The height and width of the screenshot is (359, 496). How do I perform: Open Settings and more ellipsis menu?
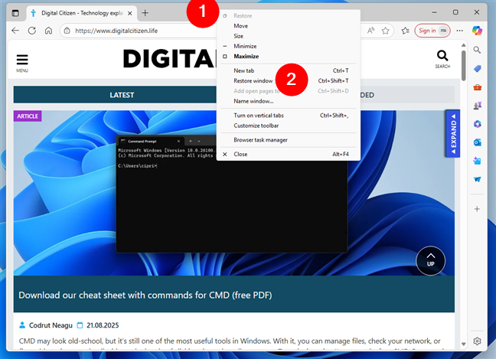tap(459, 31)
